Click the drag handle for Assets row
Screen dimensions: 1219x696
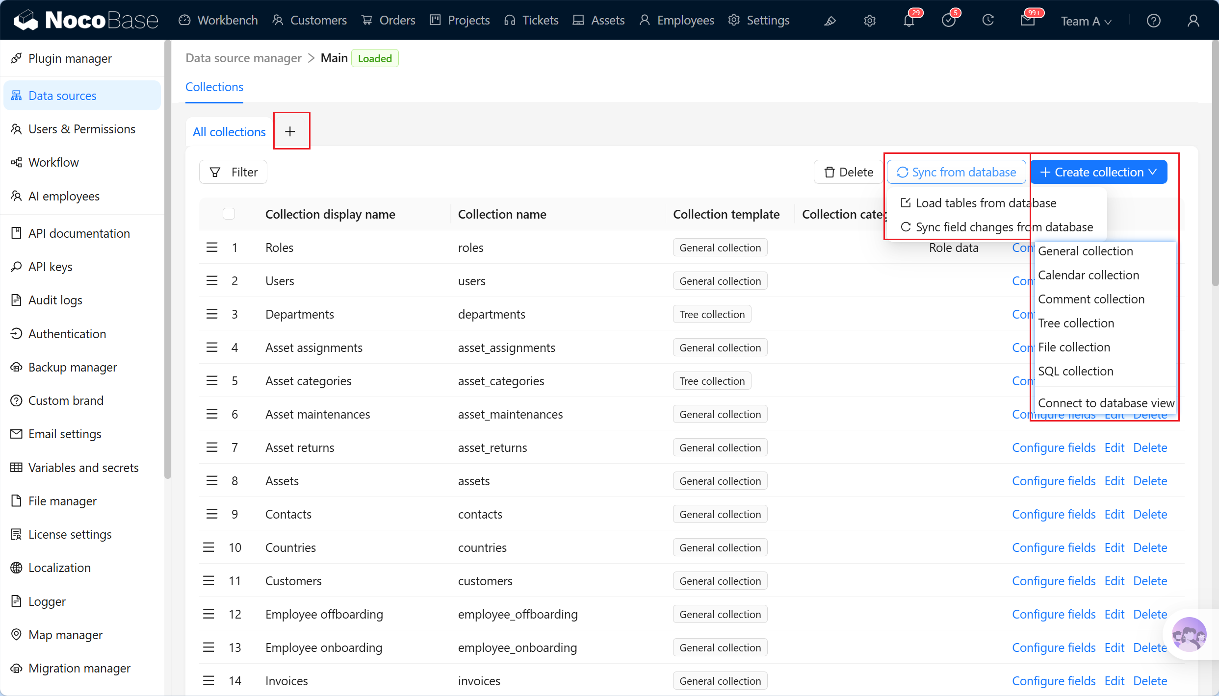tap(212, 481)
